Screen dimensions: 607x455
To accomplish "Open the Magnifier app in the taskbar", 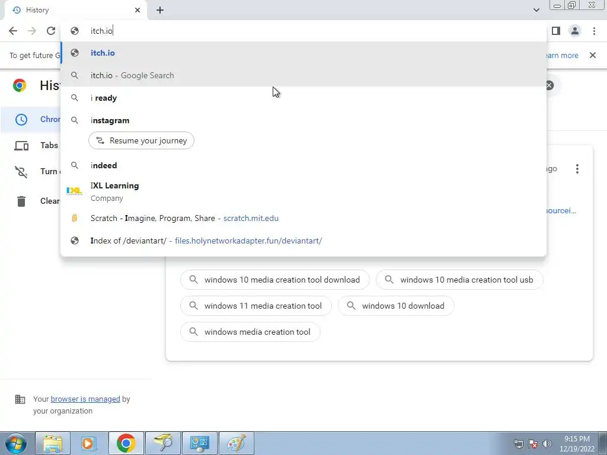I will point(164,443).
